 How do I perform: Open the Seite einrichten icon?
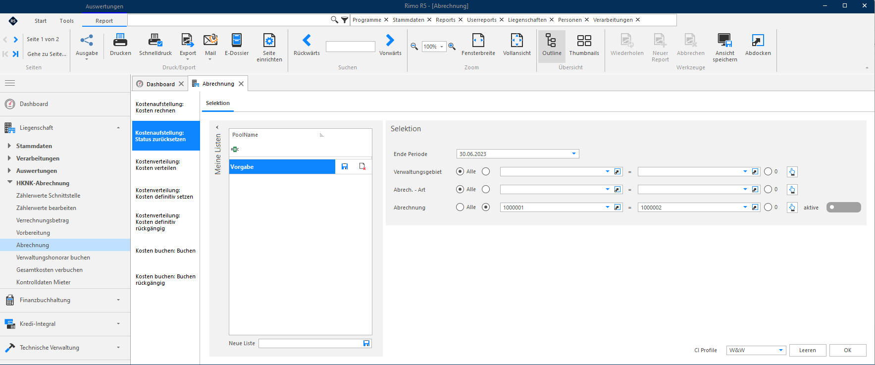[x=269, y=40]
